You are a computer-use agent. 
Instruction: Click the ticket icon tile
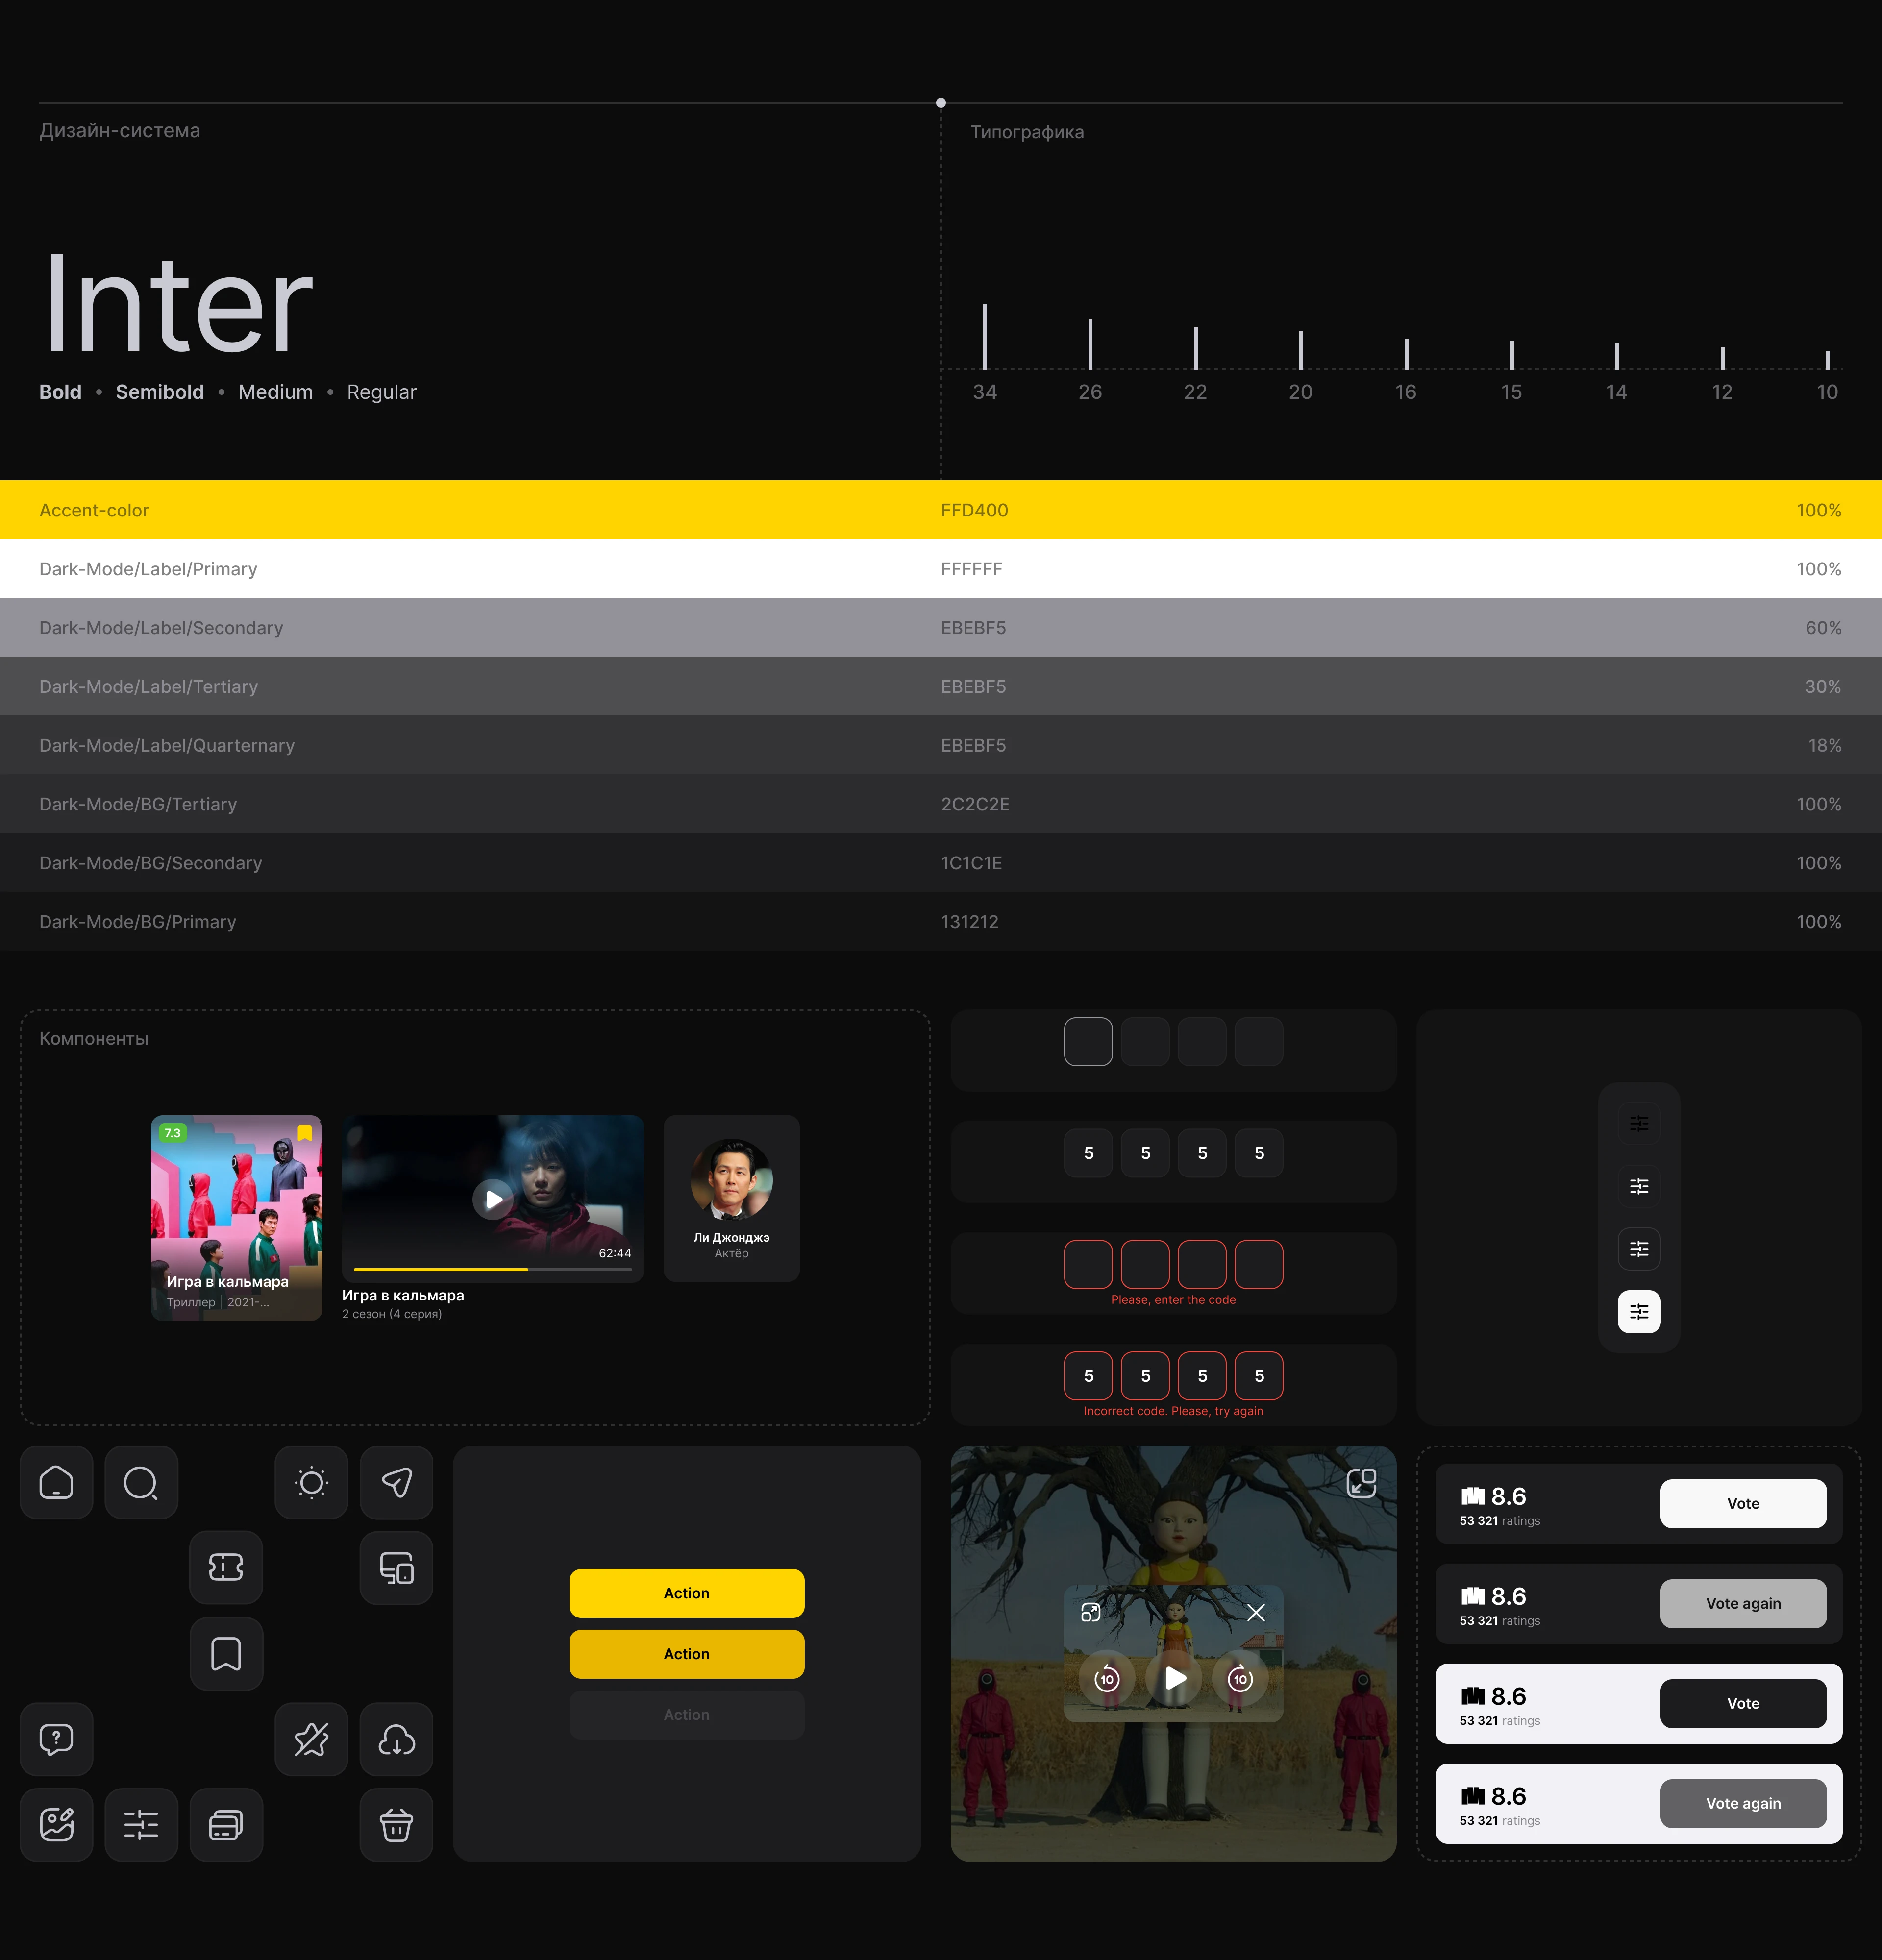click(x=226, y=1567)
